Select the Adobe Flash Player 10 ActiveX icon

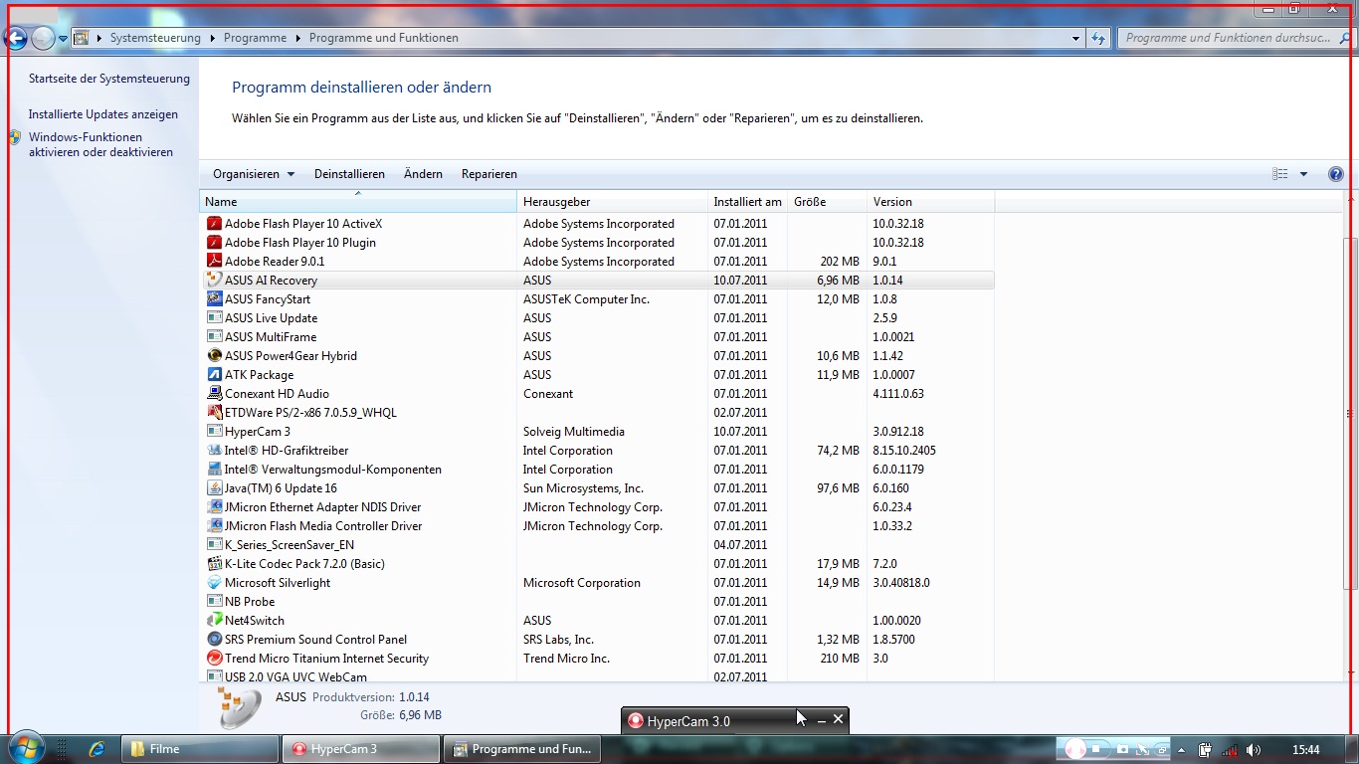pos(214,224)
